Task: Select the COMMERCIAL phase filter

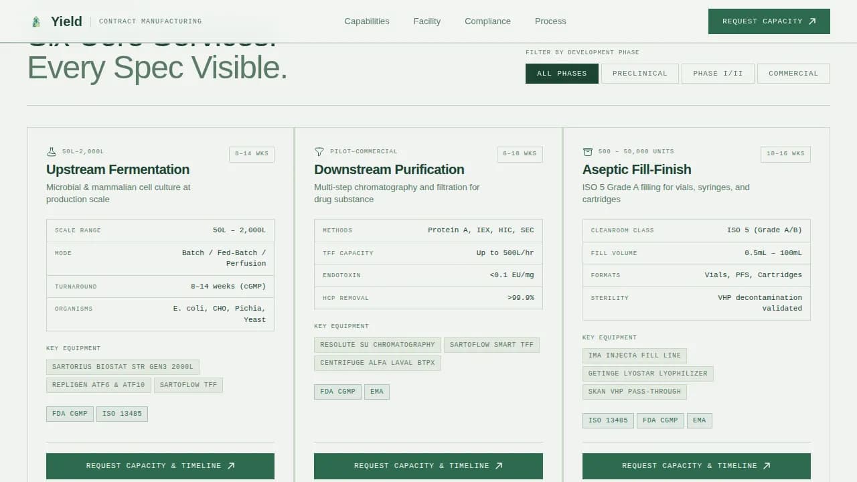Action: (x=793, y=74)
